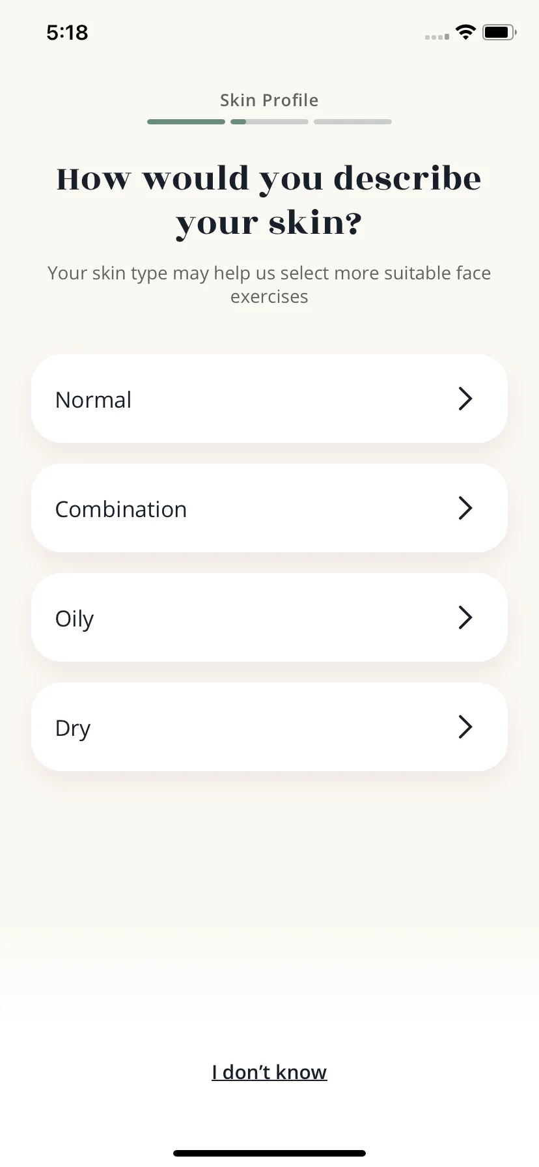Tap the Skin Profile section title
Screen dimensions: 539x1167
click(x=269, y=100)
